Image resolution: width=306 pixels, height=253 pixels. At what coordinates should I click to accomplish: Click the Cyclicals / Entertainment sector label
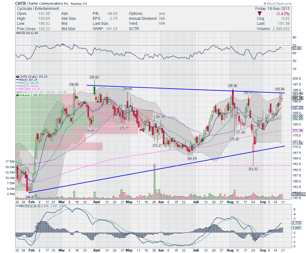pos(38,9)
